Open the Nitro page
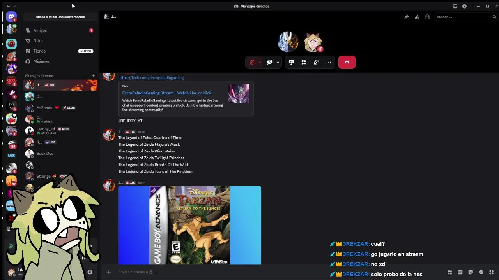This screenshot has height=280, width=499. (60, 40)
